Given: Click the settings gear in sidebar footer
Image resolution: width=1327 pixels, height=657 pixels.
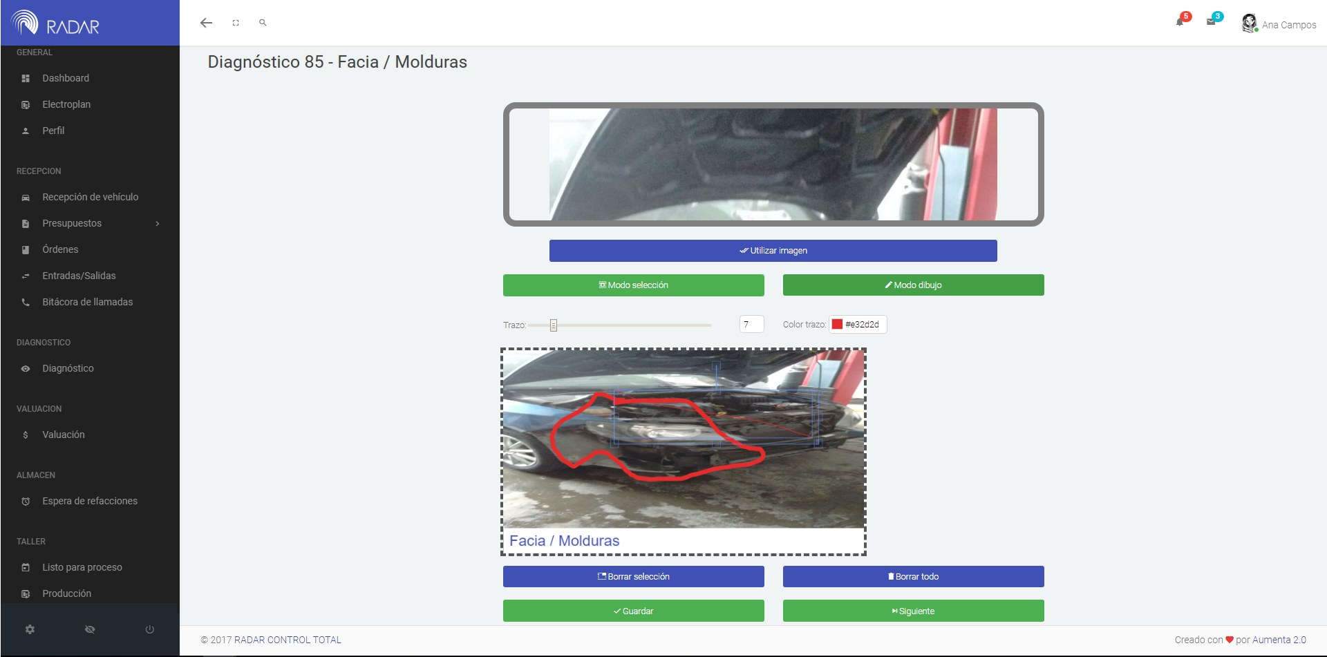Looking at the screenshot, I should (30, 629).
